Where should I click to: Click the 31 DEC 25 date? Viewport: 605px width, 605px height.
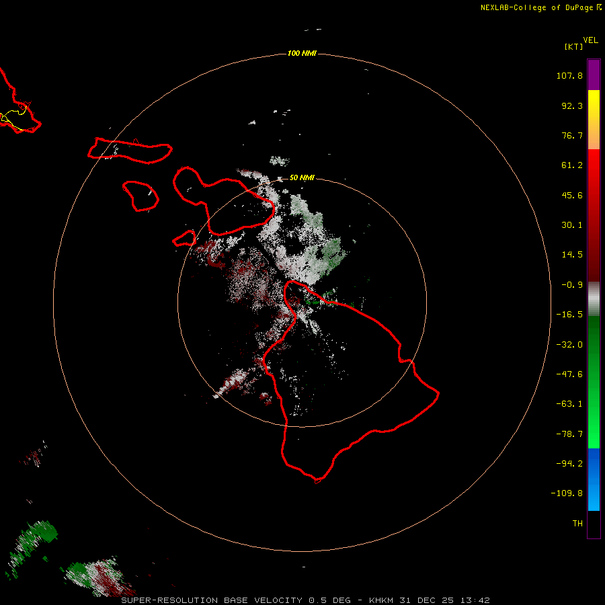tap(427, 600)
